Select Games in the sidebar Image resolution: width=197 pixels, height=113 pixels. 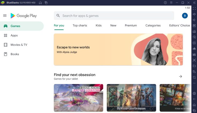(22, 26)
